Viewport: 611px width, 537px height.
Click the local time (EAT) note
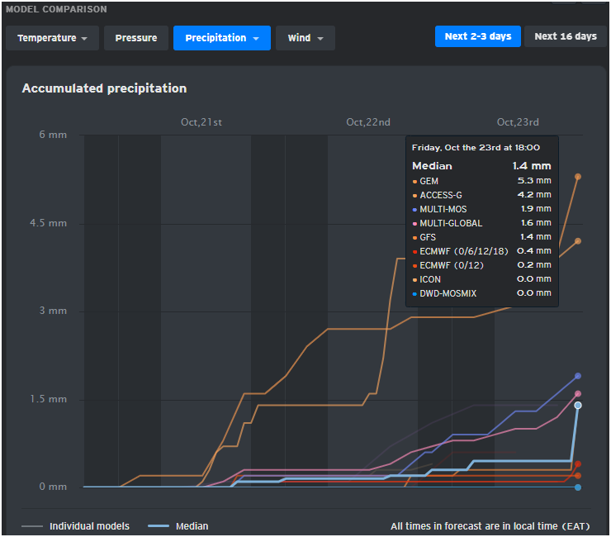pos(490,526)
